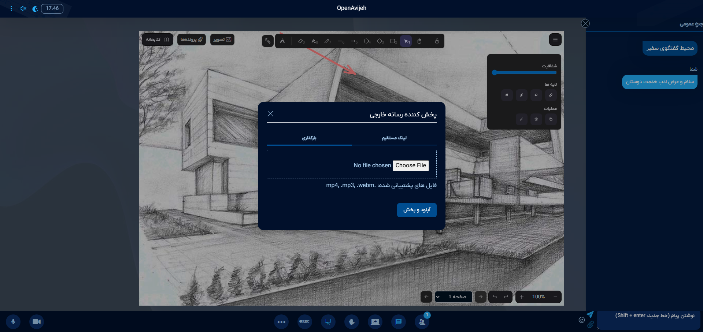Select the arrow tool in toolbar

pyautogui.click(x=354, y=41)
